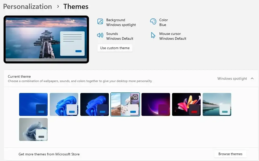Click the Color palette icon
259x161 pixels.
[153, 21]
